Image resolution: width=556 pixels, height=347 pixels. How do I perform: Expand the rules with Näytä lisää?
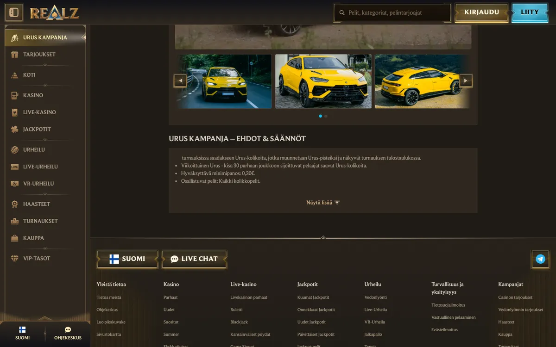[x=323, y=203]
